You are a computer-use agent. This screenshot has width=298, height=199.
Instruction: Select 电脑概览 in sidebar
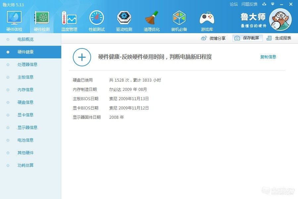click(30, 39)
